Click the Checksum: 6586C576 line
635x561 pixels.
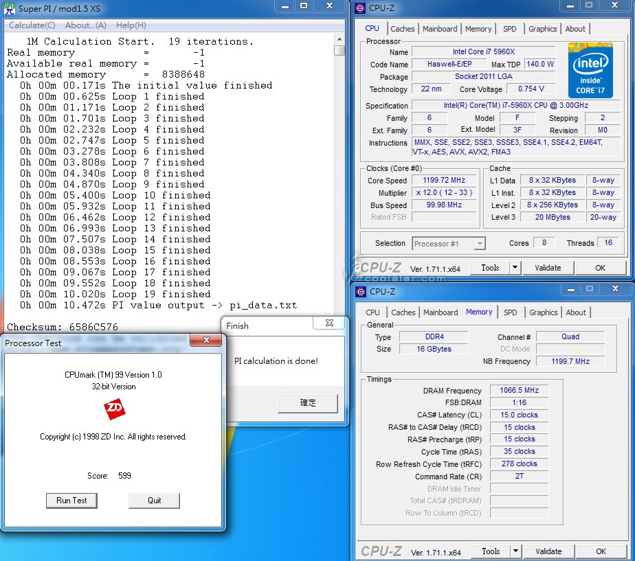(63, 327)
